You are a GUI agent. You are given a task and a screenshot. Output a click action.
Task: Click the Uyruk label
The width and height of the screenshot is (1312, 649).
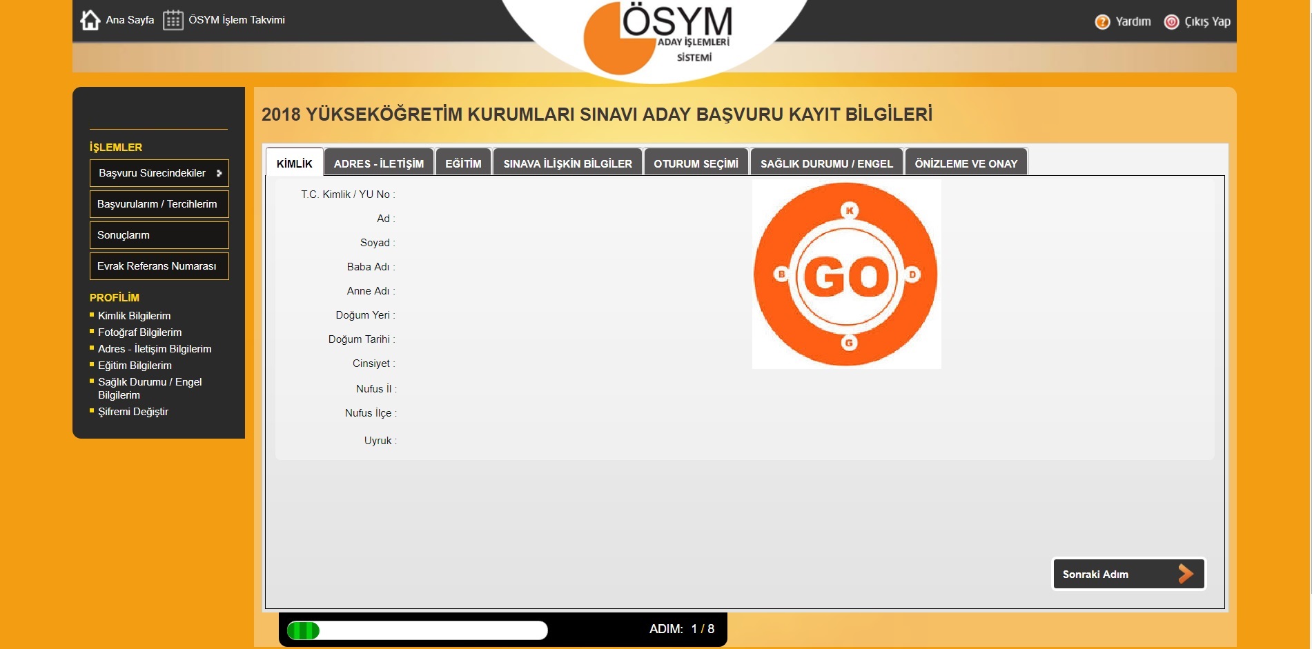[380, 441]
